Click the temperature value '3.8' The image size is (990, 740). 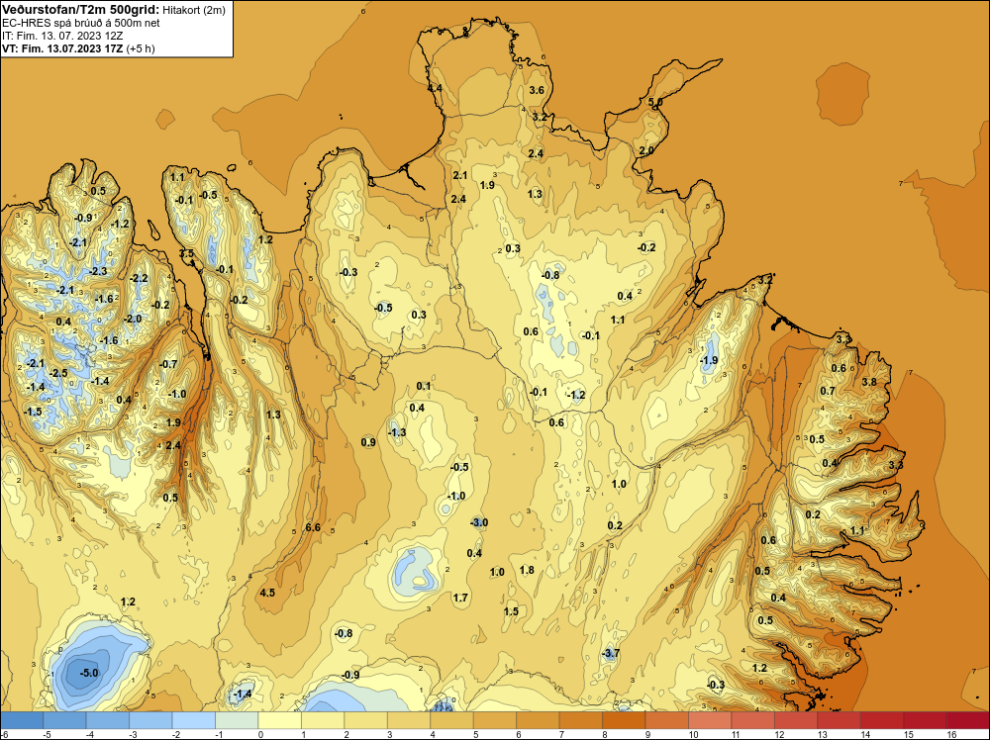(869, 382)
